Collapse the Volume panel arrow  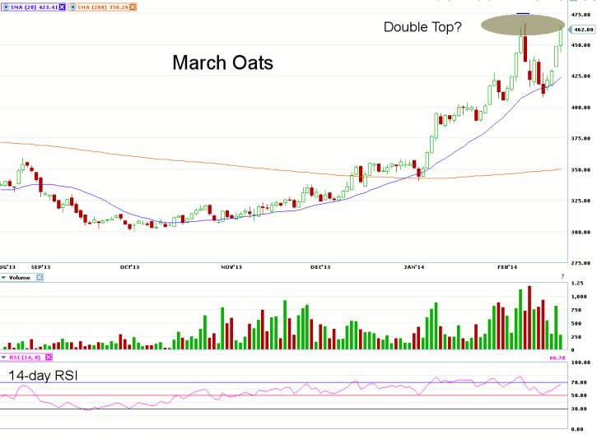point(4,278)
